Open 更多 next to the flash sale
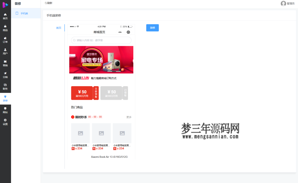This screenshot has width=298, height=183. coord(129,117)
